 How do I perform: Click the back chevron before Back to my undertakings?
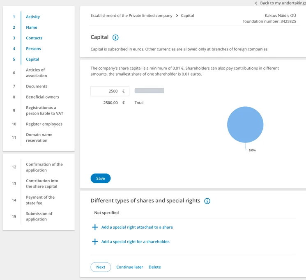256,3
